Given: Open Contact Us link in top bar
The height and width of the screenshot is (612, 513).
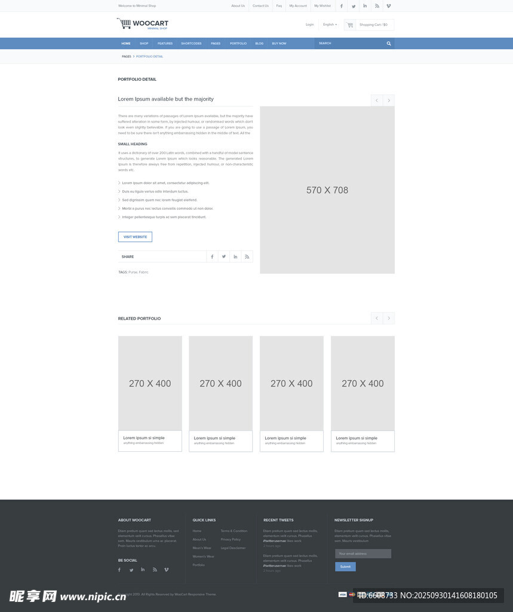Looking at the screenshot, I should click(x=260, y=6).
